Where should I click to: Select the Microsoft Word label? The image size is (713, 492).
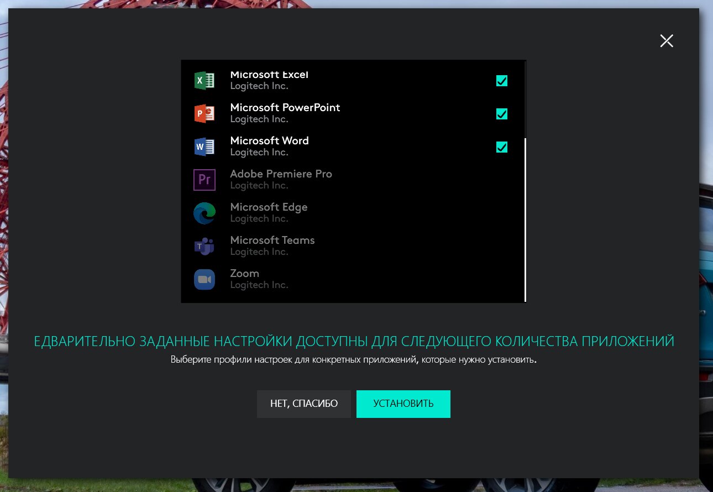tap(270, 140)
